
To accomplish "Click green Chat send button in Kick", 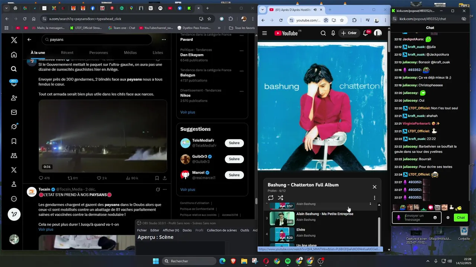I will [x=461, y=218].
